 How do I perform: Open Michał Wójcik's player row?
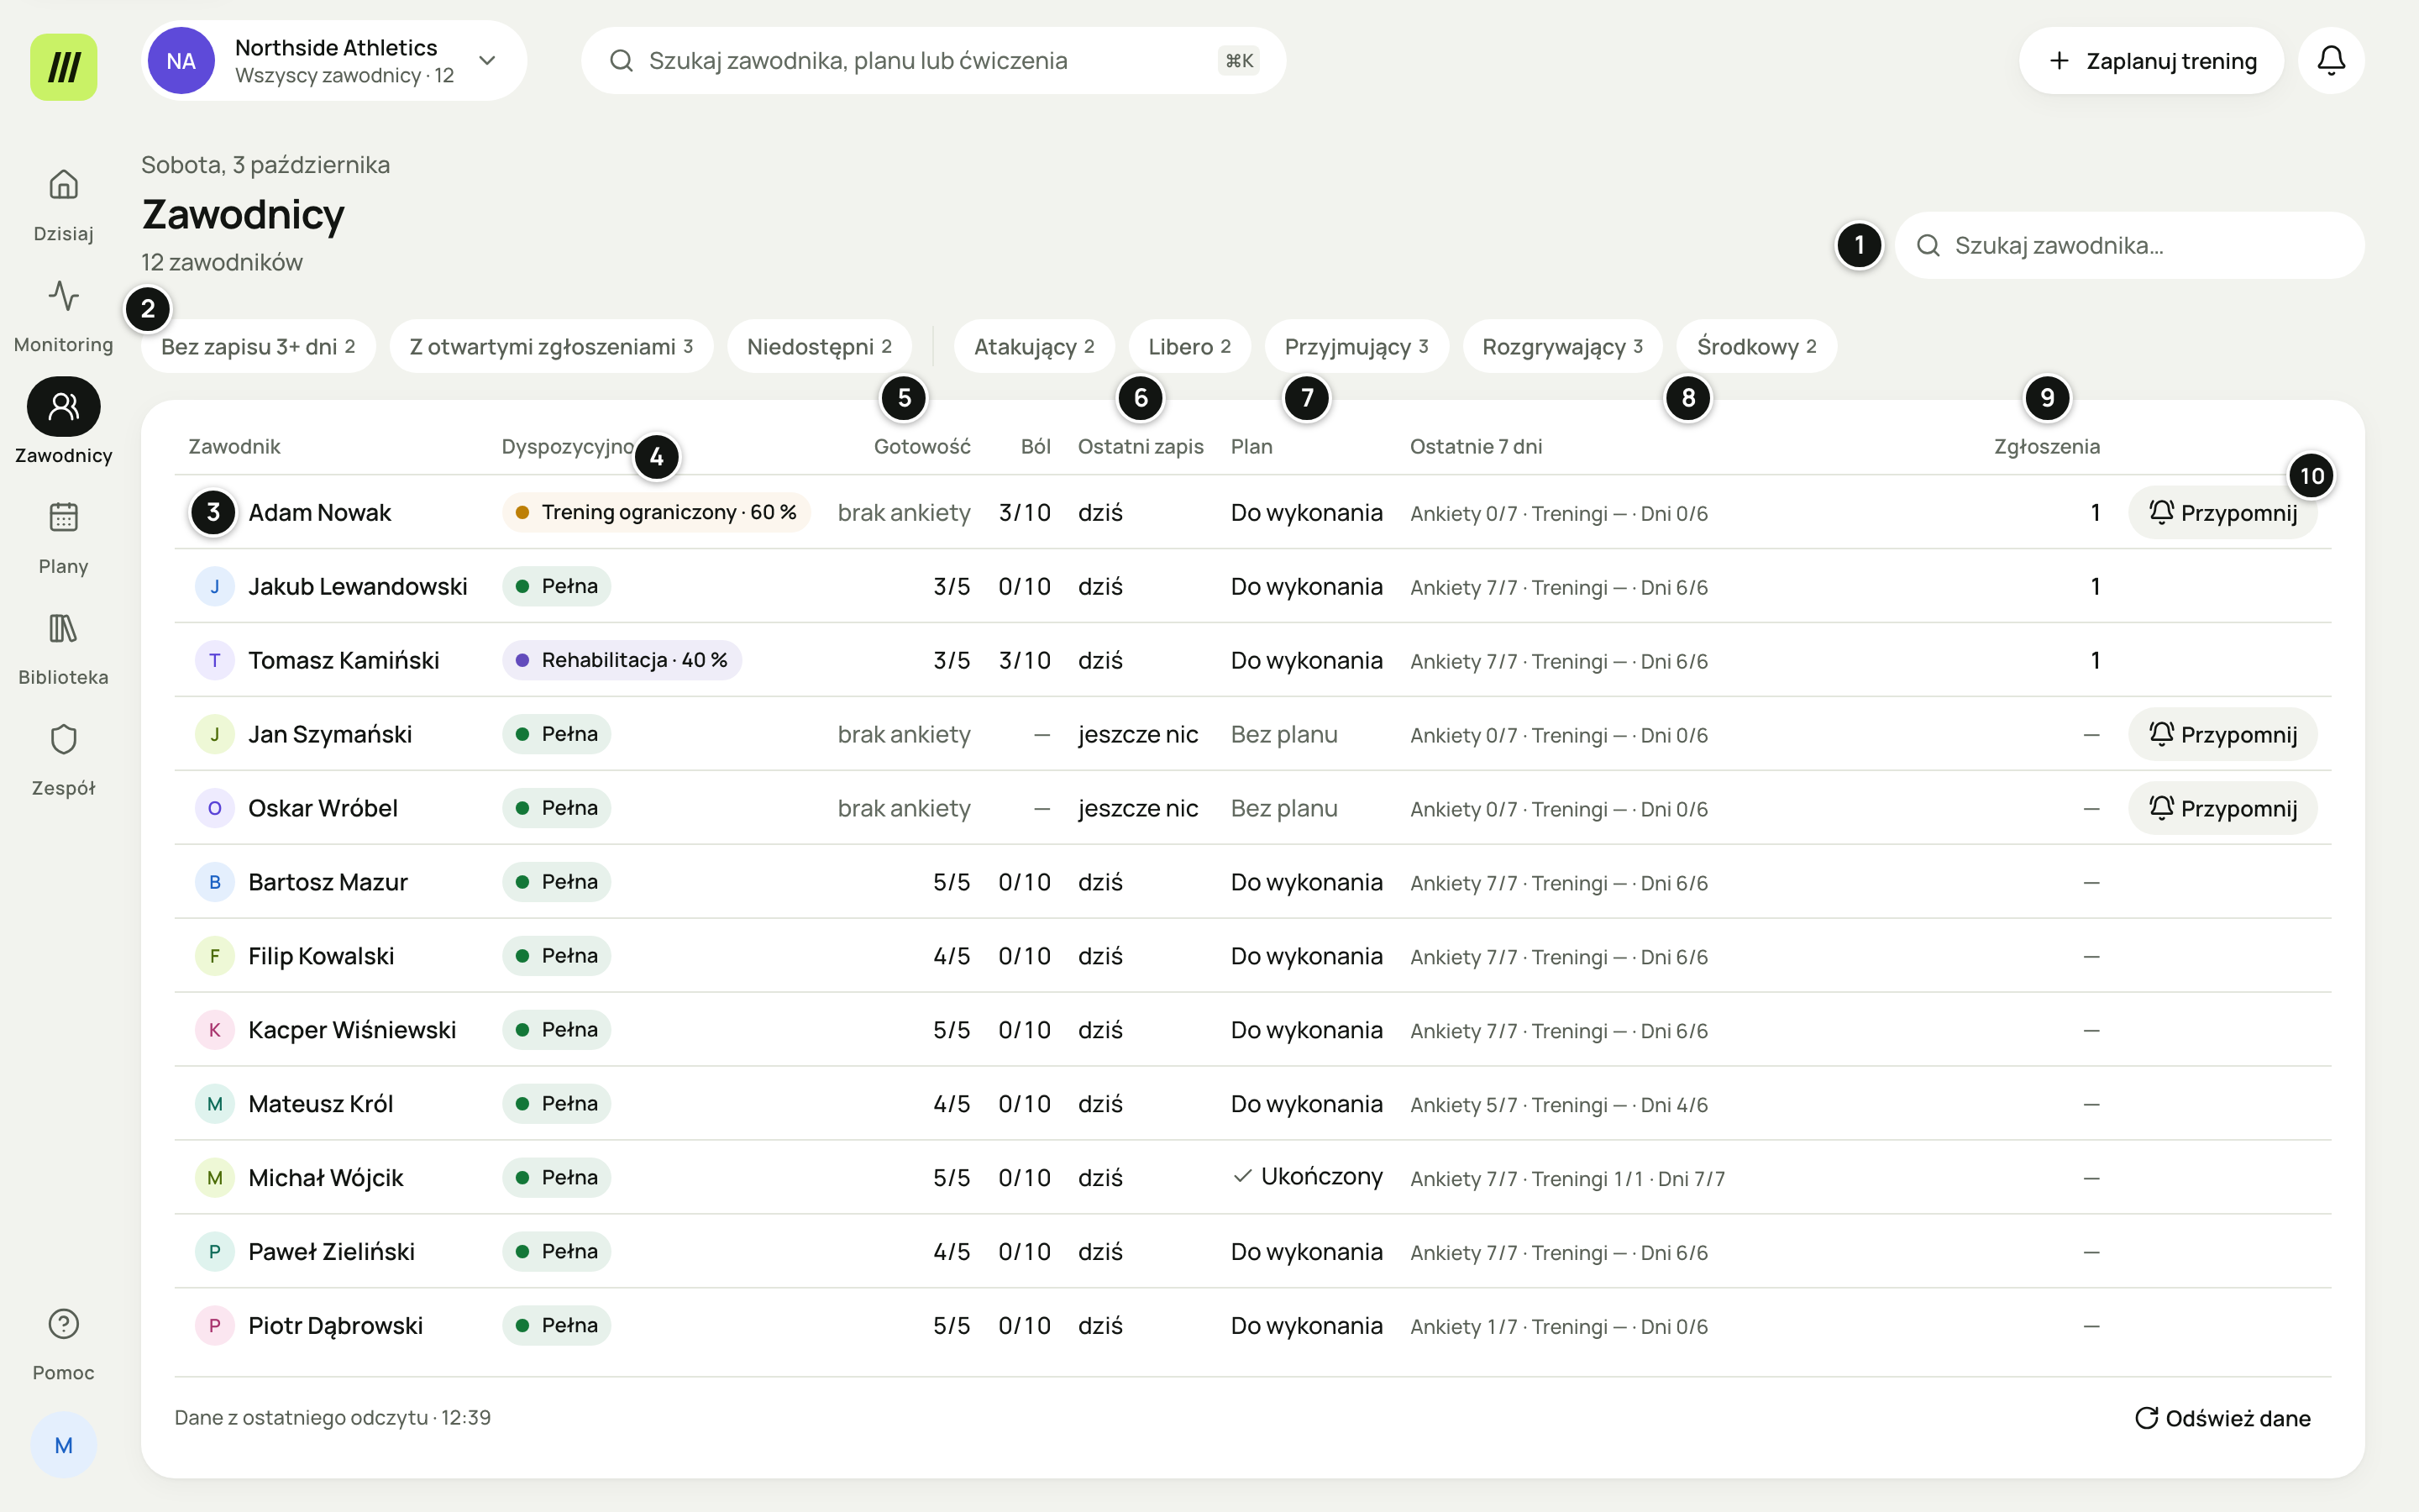tap(1252, 1177)
